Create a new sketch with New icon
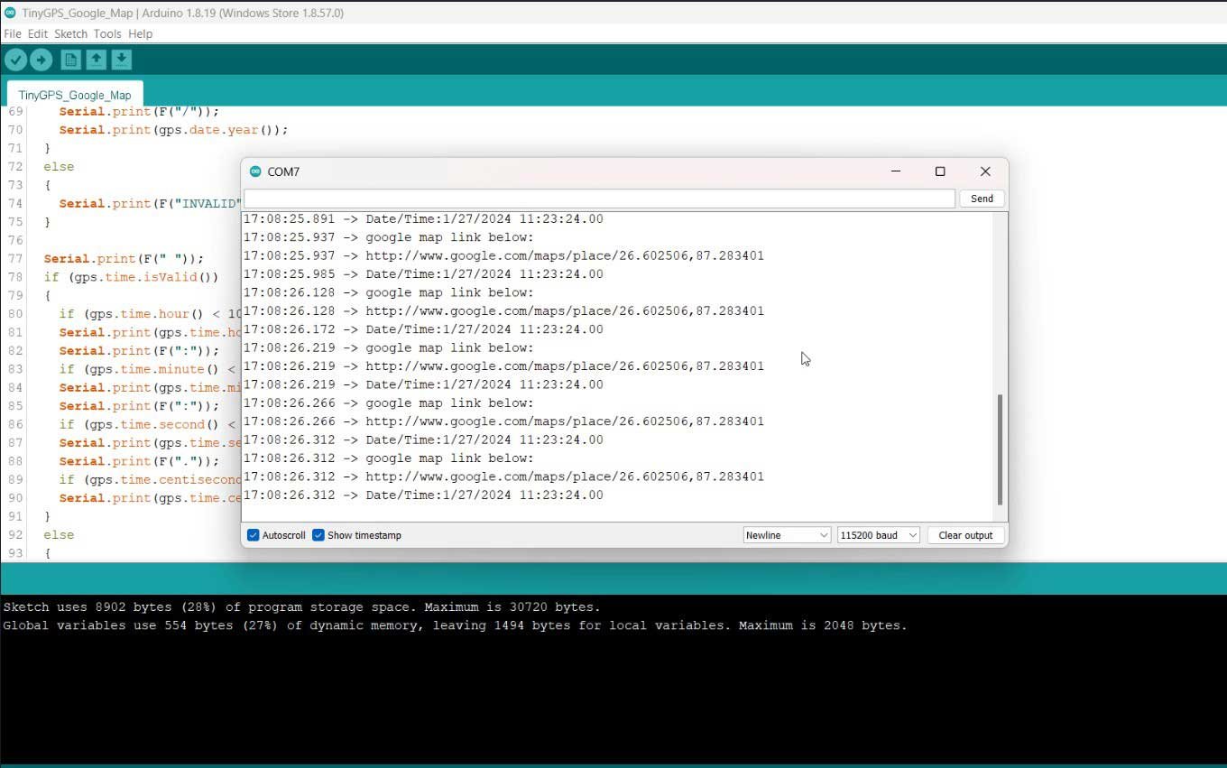Viewport: 1227px width, 768px height. [x=70, y=60]
